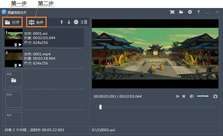The width and height of the screenshot is (223, 136).
Task: Capture a snapshot with the camera icon
Action: tap(215, 96)
